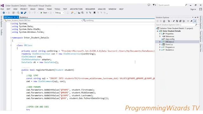This screenshot has height=114, width=203.
Task: Click the Pending Changes Filter icon
Action: [x=169, y=21]
